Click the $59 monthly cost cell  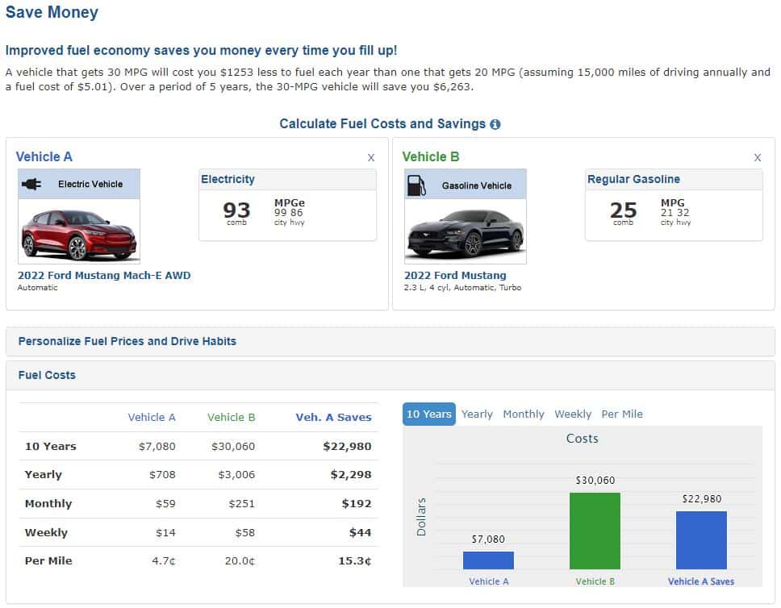coord(165,504)
